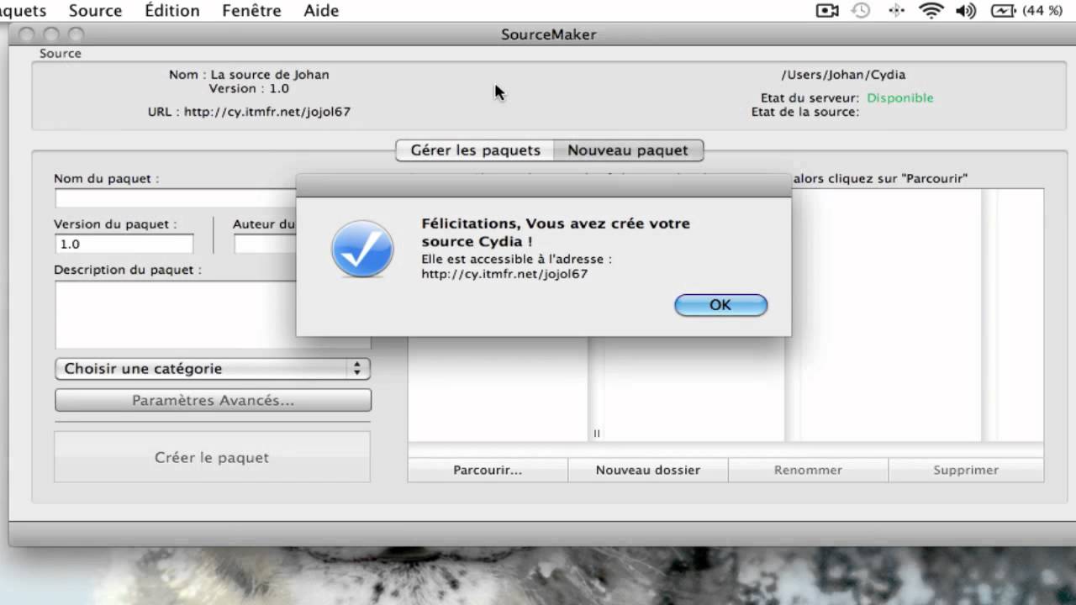The width and height of the screenshot is (1076, 605).
Task: Expand Choisir une catégorie dropdown
Action: point(213,369)
